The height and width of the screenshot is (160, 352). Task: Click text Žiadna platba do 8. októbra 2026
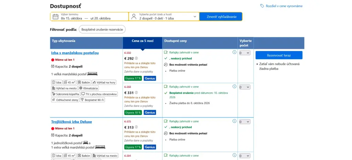pos(189,103)
